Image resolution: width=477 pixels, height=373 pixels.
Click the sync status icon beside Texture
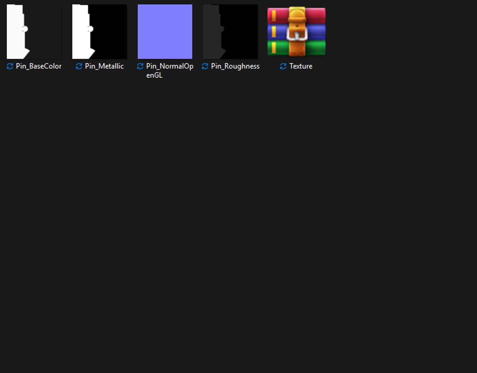283,66
